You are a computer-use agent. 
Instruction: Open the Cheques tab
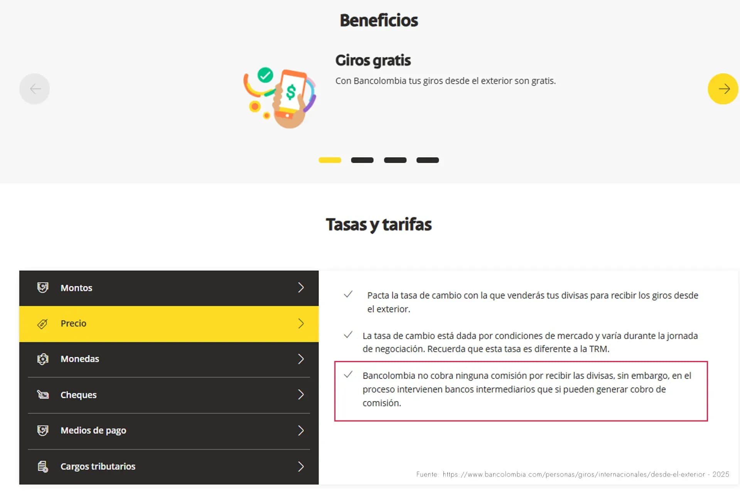pyautogui.click(x=169, y=395)
